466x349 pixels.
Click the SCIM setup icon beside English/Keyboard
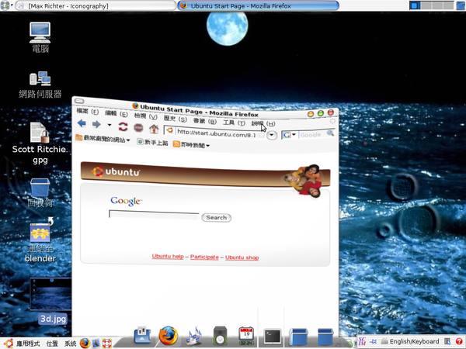tap(447, 341)
